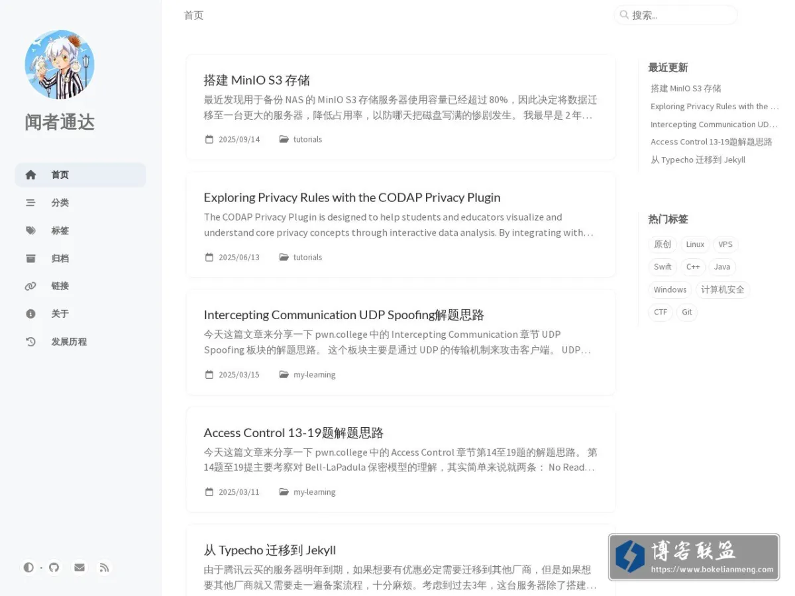Viewport: 795px width, 596px height.
Task: Open post 搭建 MinIO S3 存储 title
Action: click(257, 80)
